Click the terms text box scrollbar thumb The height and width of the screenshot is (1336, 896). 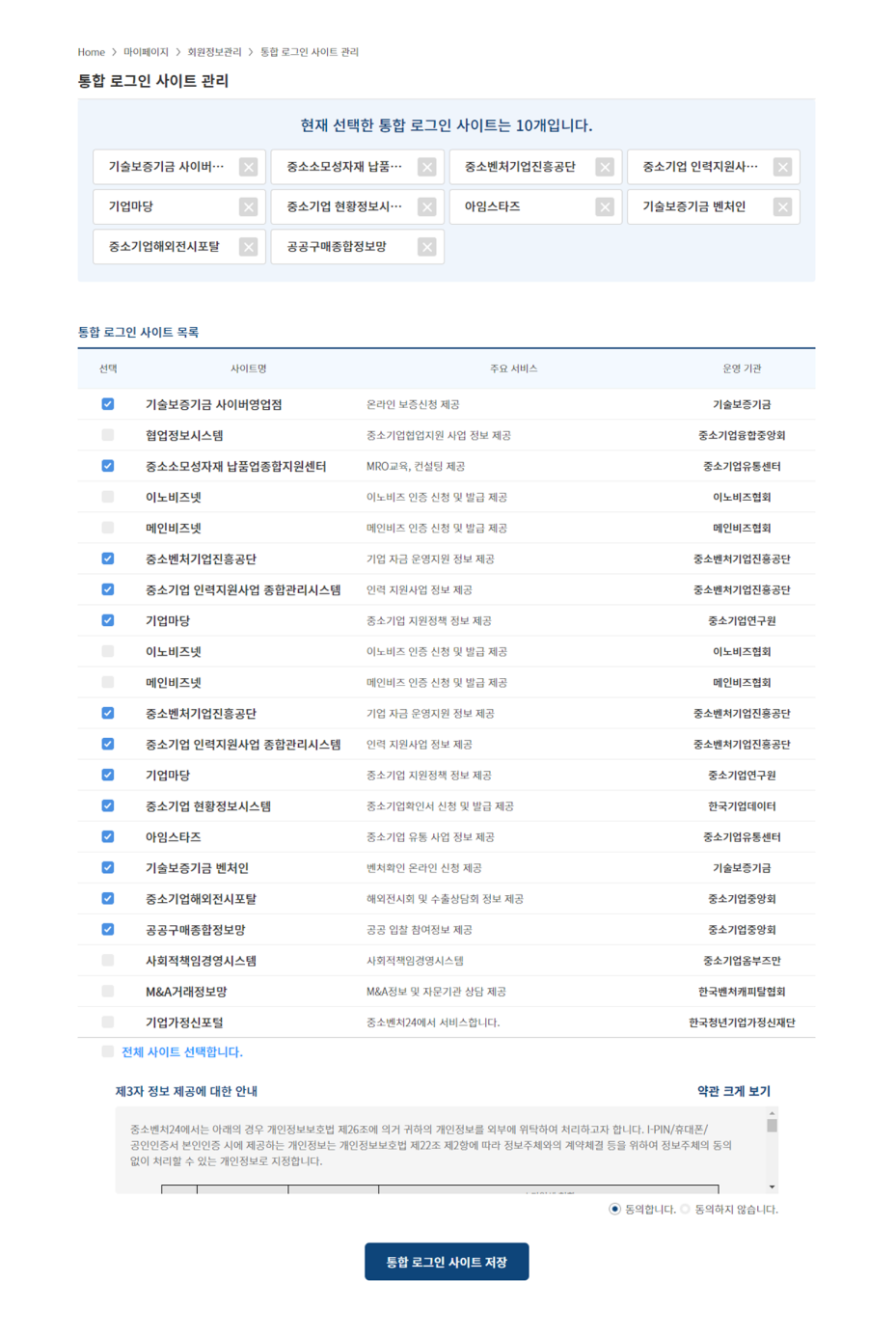(772, 1126)
